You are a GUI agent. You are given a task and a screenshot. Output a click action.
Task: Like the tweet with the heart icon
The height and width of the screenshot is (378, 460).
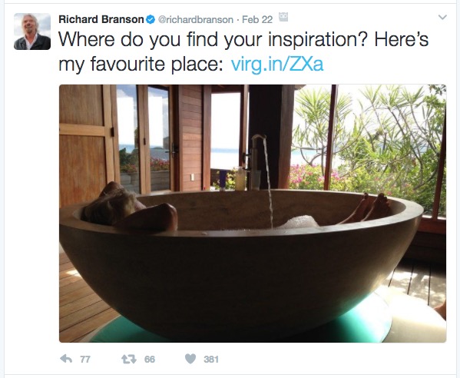coord(190,359)
